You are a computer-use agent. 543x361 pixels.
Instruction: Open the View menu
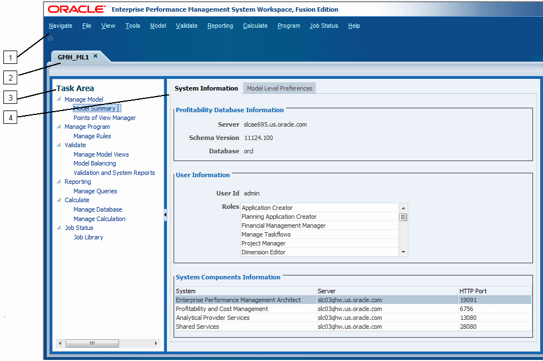point(108,26)
